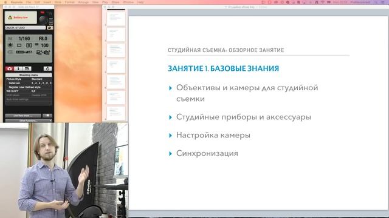This screenshot has height=218, width=389.
Task: Click bullet text 'Объективы и камеры для студийной съемки'
Action: tap(247, 93)
